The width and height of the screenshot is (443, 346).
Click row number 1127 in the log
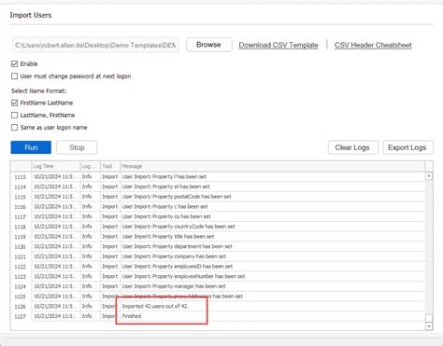point(21,316)
